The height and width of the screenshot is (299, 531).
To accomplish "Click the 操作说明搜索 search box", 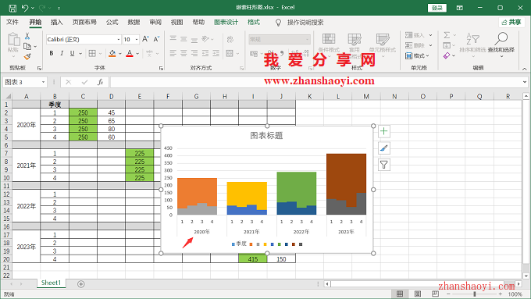I will coord(305,23).
